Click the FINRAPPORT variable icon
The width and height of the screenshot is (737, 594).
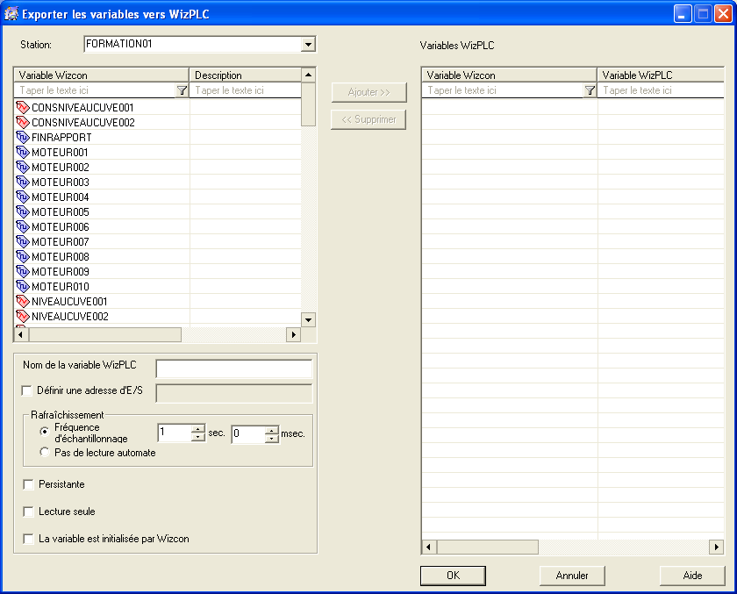point(23,137)
